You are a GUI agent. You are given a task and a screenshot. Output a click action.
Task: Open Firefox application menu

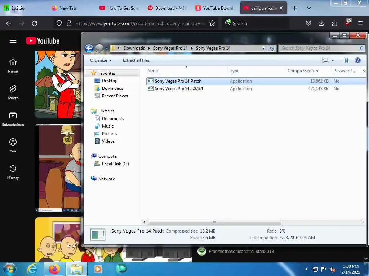point(360,23)
